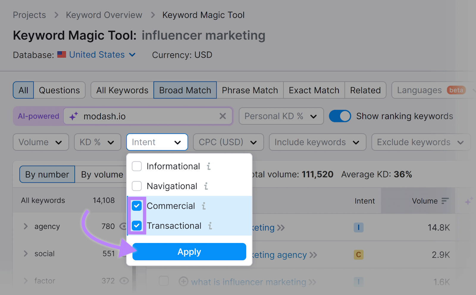Tick the checkbox for what is influencer marketing row
The height and width of the screenshot is (295, 476).
coord(164,281)
